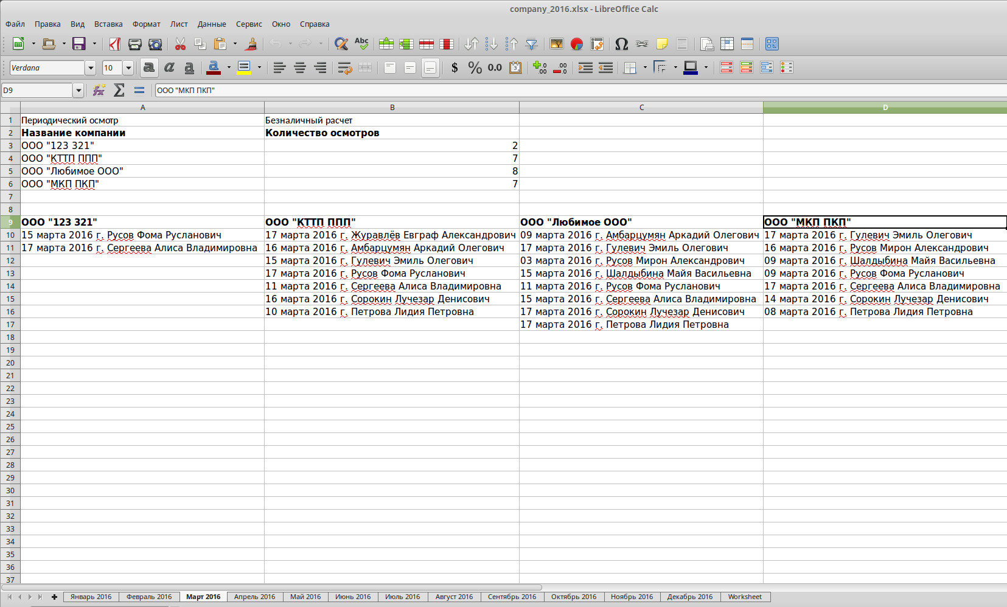Toggle italic formatting

point(169,68)
